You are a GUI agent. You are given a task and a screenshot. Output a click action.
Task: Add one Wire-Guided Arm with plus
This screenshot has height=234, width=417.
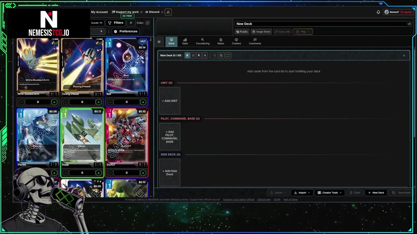click(54, 102)
